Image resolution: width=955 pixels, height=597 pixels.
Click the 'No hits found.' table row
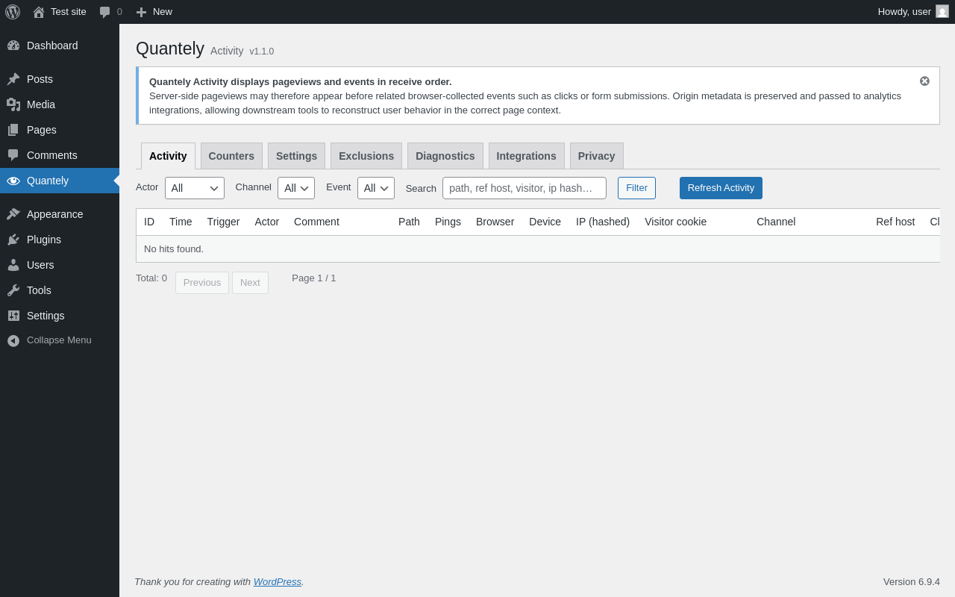click(538, 249)
